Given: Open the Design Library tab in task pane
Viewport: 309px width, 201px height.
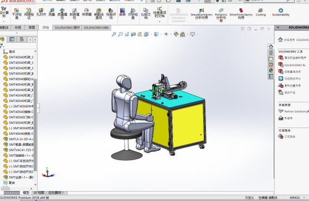Looking at the screenshot, I should point(271,52).
